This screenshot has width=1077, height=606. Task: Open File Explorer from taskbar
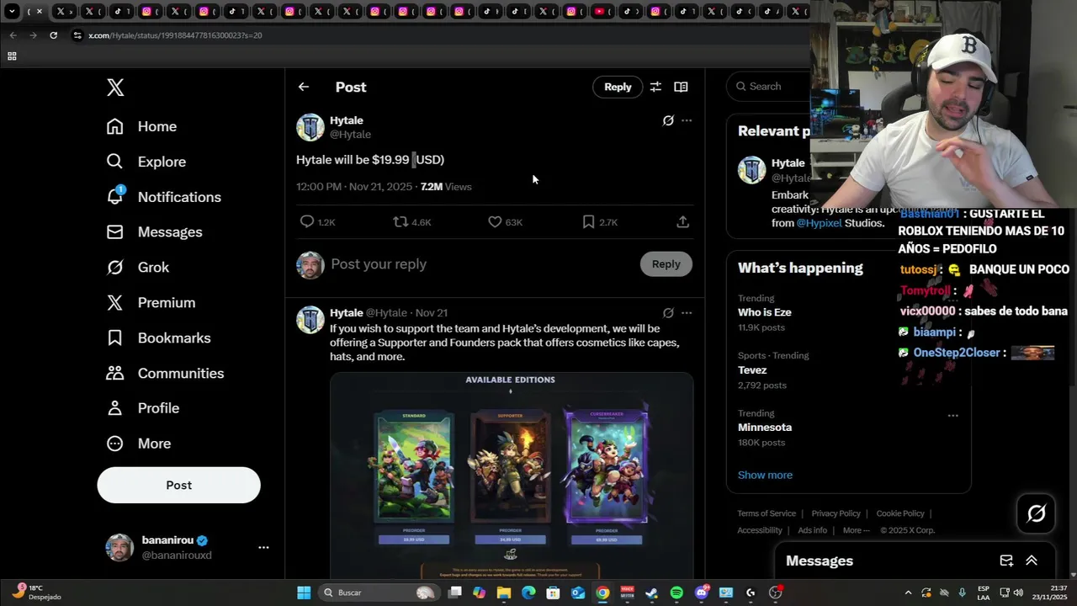(x=503, y=593)
